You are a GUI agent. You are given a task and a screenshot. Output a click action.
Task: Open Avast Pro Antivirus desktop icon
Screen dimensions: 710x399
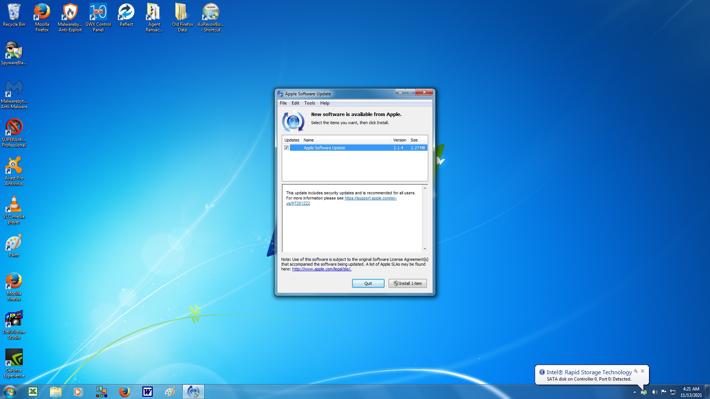[x=14, y=171]
